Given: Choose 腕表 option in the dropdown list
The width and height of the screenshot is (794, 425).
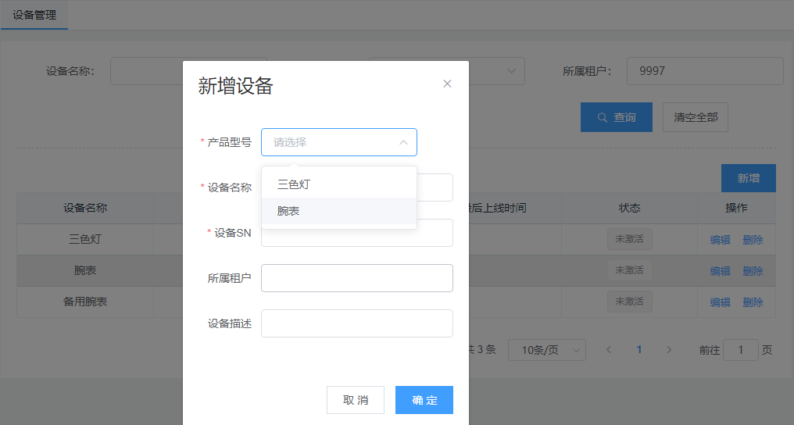Looking at the screenshot, I should [288, 211].
